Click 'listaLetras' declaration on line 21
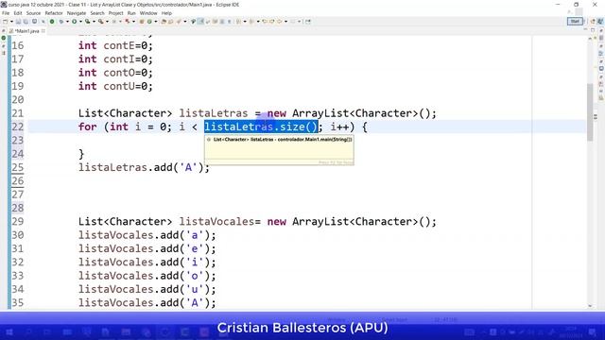Image resolution: width=605 pixels, height=340 pixels. click(214, 113)
